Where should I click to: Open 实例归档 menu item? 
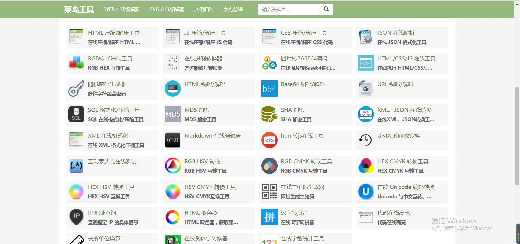[x=204, y=9]
